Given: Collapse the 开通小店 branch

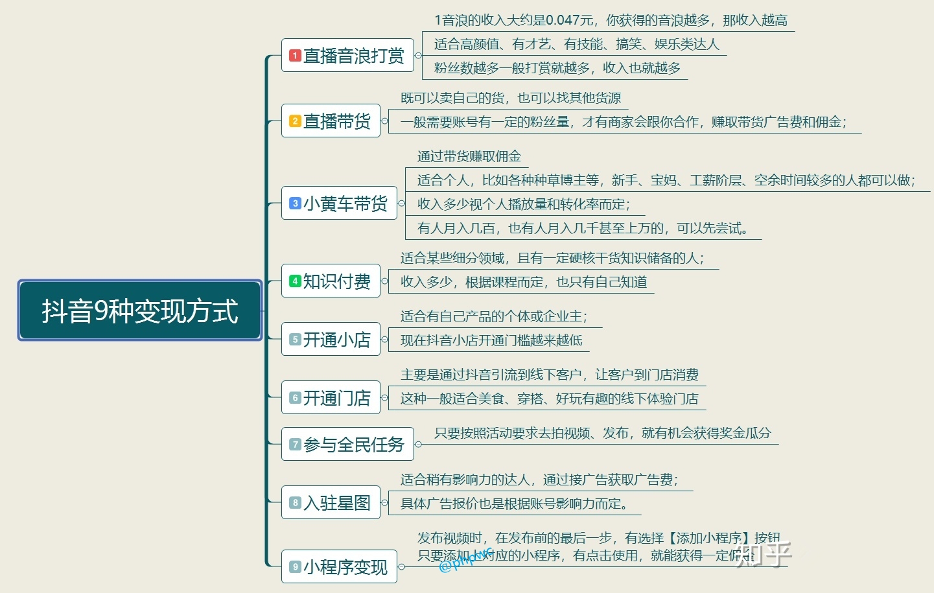Looking at the screenshot, I should (x=384, y=340).
